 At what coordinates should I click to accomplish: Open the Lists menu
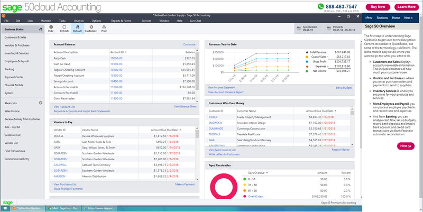tap(30, 21)
